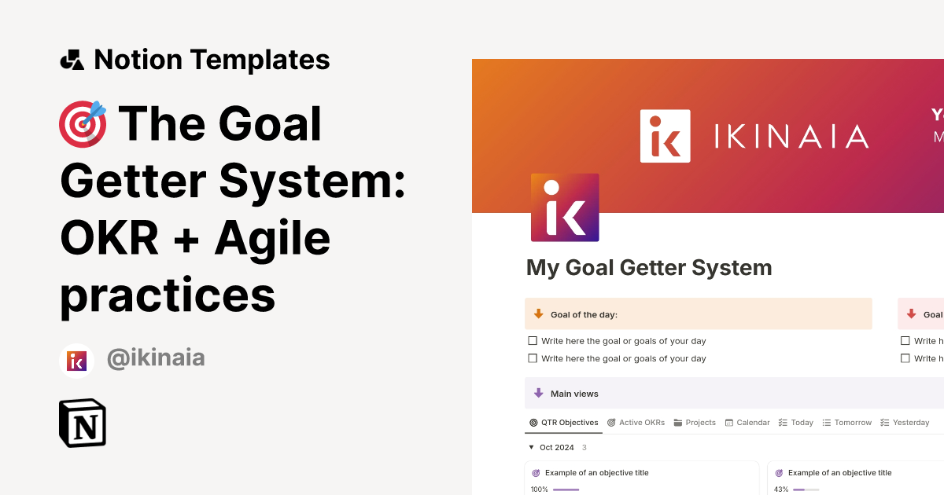Click the Notion Templates heading link
This screenshot has width=944, height=495.
[212, 60]
